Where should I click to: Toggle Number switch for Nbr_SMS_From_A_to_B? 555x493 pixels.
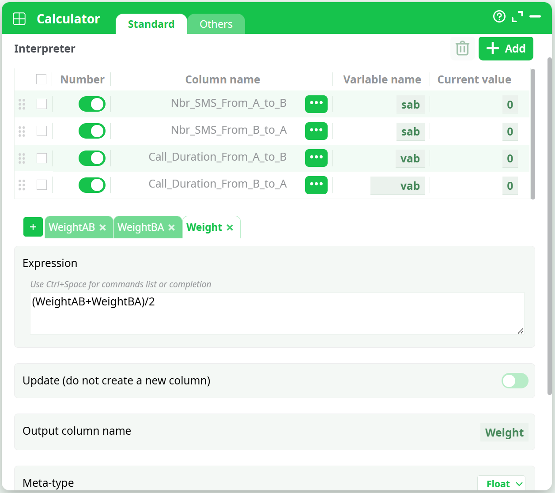coord(92,104)
